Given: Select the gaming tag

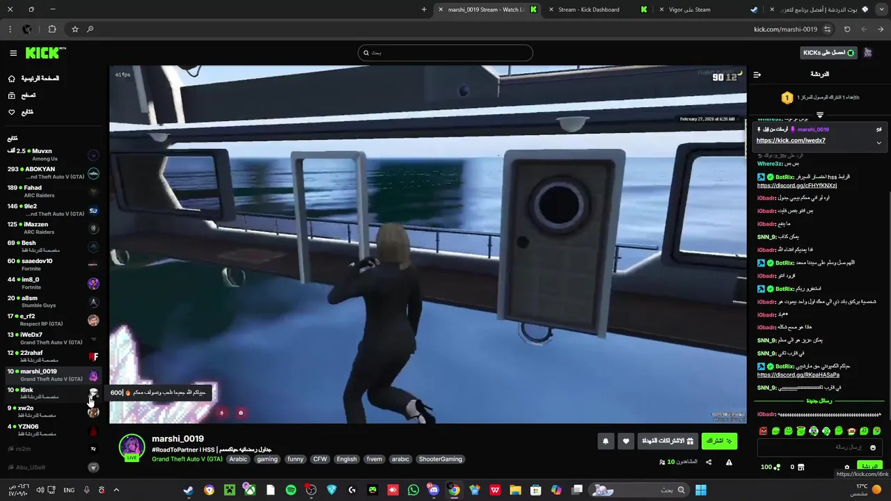Looking at the screenshot, I should coord(267,459).
